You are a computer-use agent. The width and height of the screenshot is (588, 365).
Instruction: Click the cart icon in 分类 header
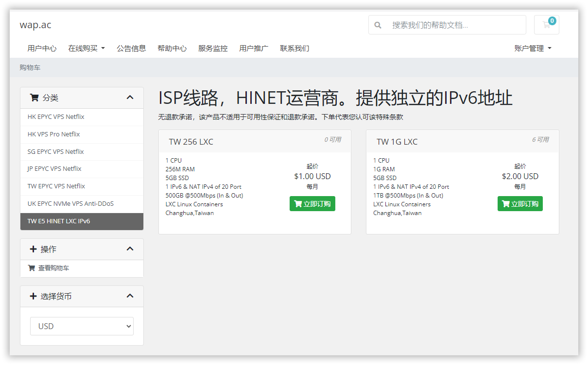coord(34,98)
